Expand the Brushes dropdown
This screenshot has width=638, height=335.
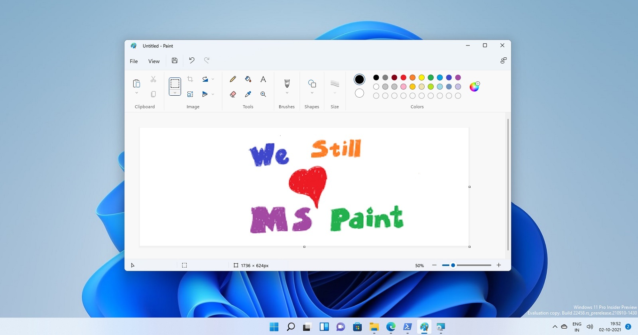tap(287, 93)
